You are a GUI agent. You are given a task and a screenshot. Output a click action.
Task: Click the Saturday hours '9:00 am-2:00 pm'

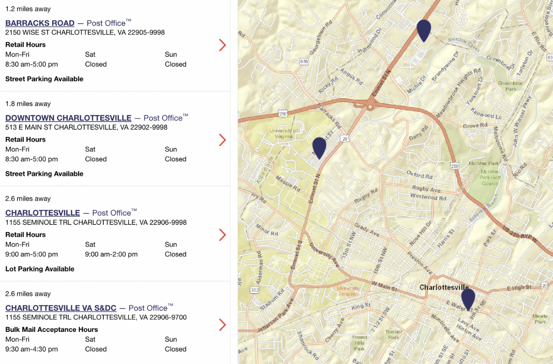[x=111, y=254]
